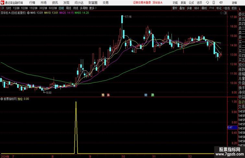Click the 复权 toolbar button

point(175,8)
